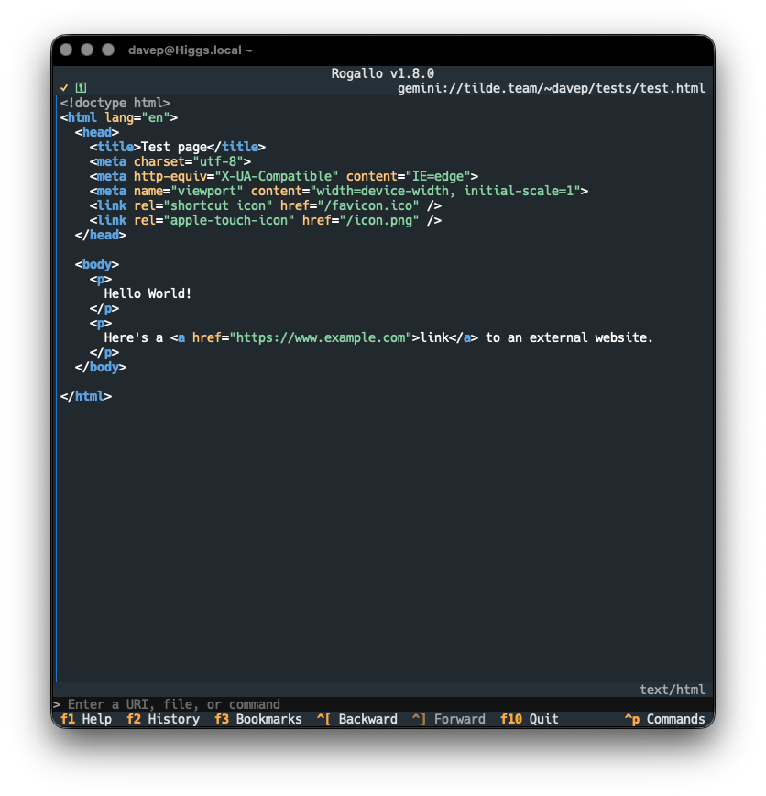The height and width of the screenshot is (796, 766).
Task: Click the 'to an external website.' text
Action: point(569,337)
